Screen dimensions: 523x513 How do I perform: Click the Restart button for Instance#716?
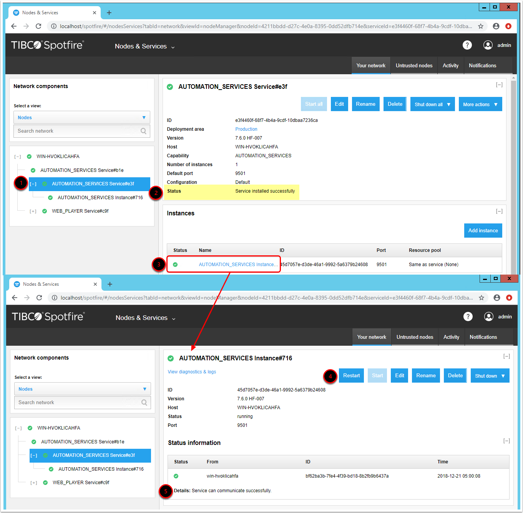[x=352, y=376]
